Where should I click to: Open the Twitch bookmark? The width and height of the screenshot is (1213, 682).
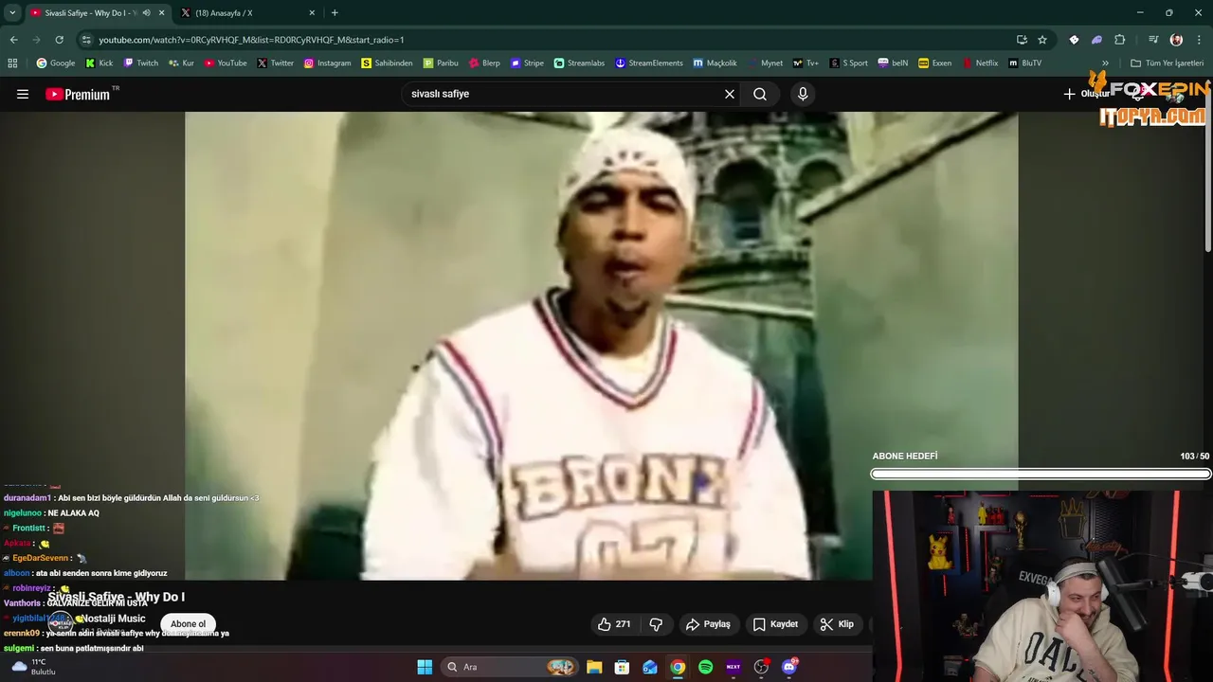(141, 63)
